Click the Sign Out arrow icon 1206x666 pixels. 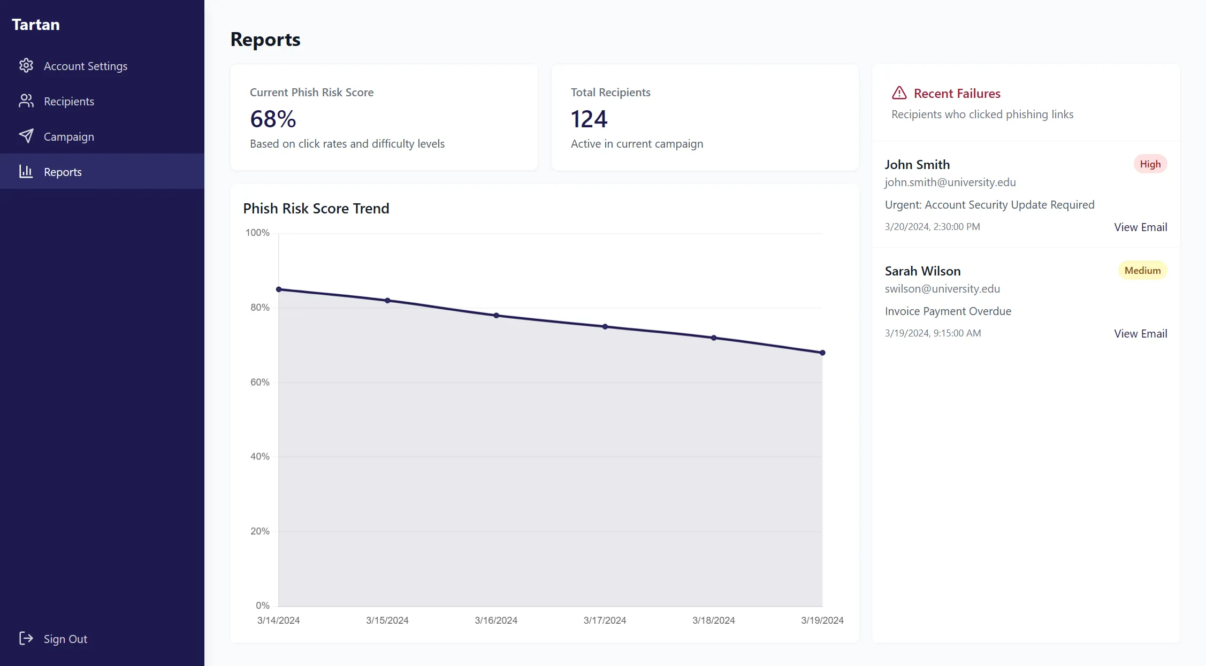(26, 638)
